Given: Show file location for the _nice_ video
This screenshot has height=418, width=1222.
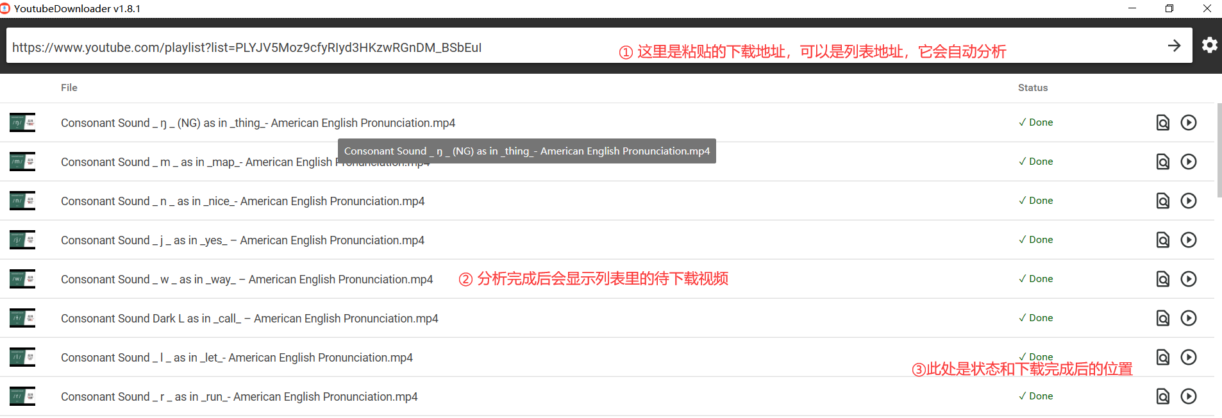Looking at the screenshot, I should (1162, 201).
